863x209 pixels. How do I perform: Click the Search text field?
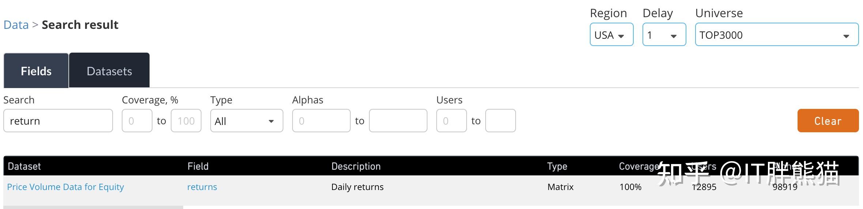click(x=58, y=121)
